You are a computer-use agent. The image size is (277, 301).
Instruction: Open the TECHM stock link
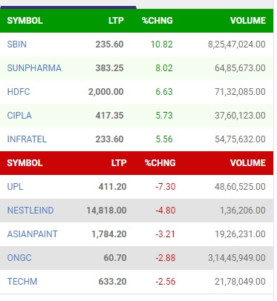click(22, 282)
